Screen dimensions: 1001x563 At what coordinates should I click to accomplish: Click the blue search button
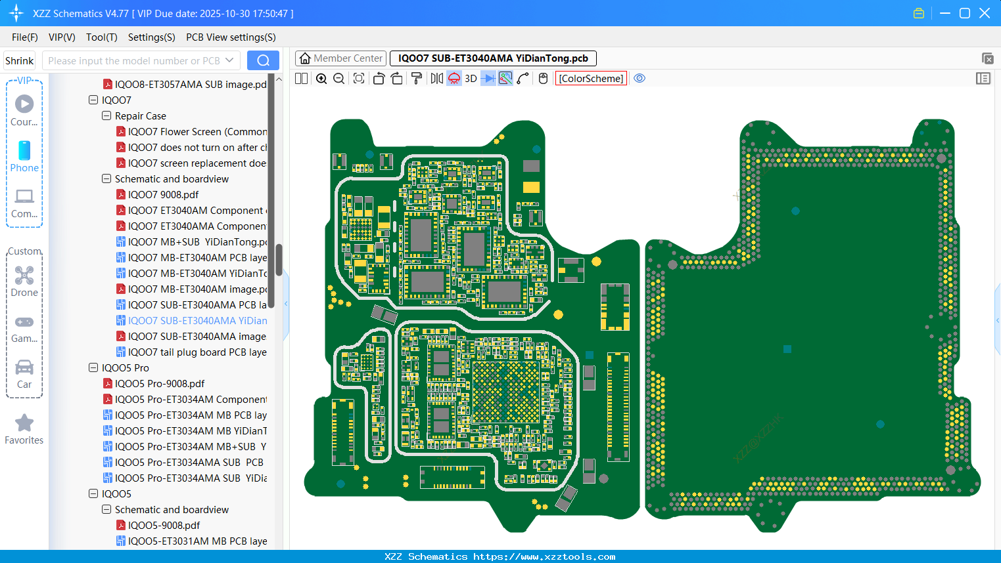[x=263, y=60]
